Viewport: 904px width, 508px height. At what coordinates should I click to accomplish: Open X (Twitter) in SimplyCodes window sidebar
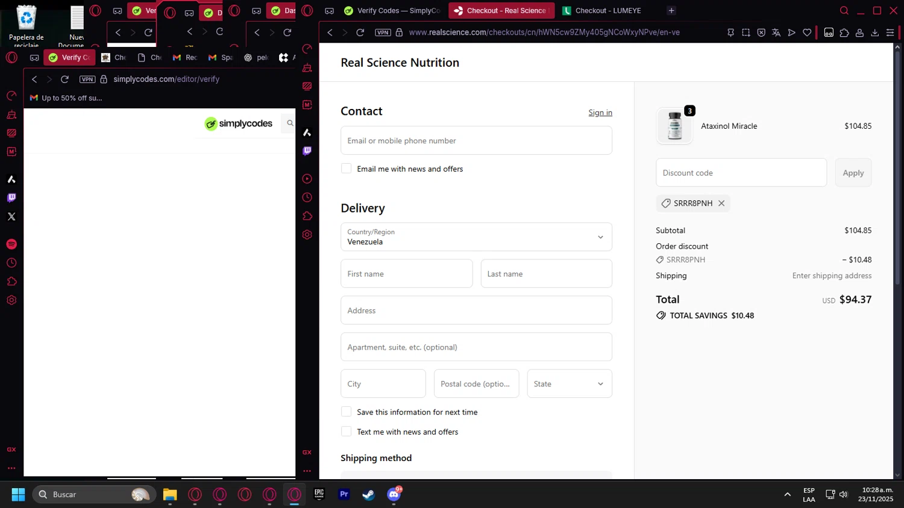[x=11, y=217]
